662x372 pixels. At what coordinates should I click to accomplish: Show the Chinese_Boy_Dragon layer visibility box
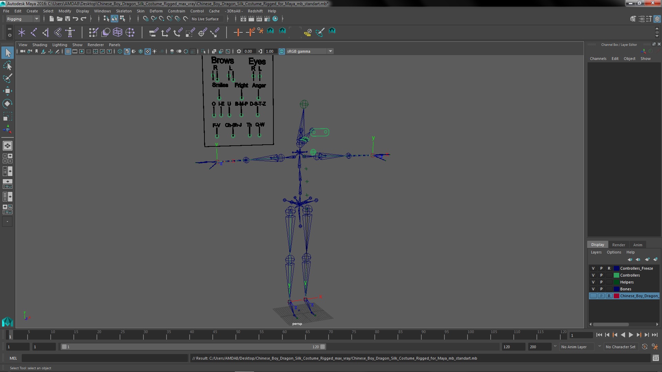pyautogui.click(x=593, y=296)
